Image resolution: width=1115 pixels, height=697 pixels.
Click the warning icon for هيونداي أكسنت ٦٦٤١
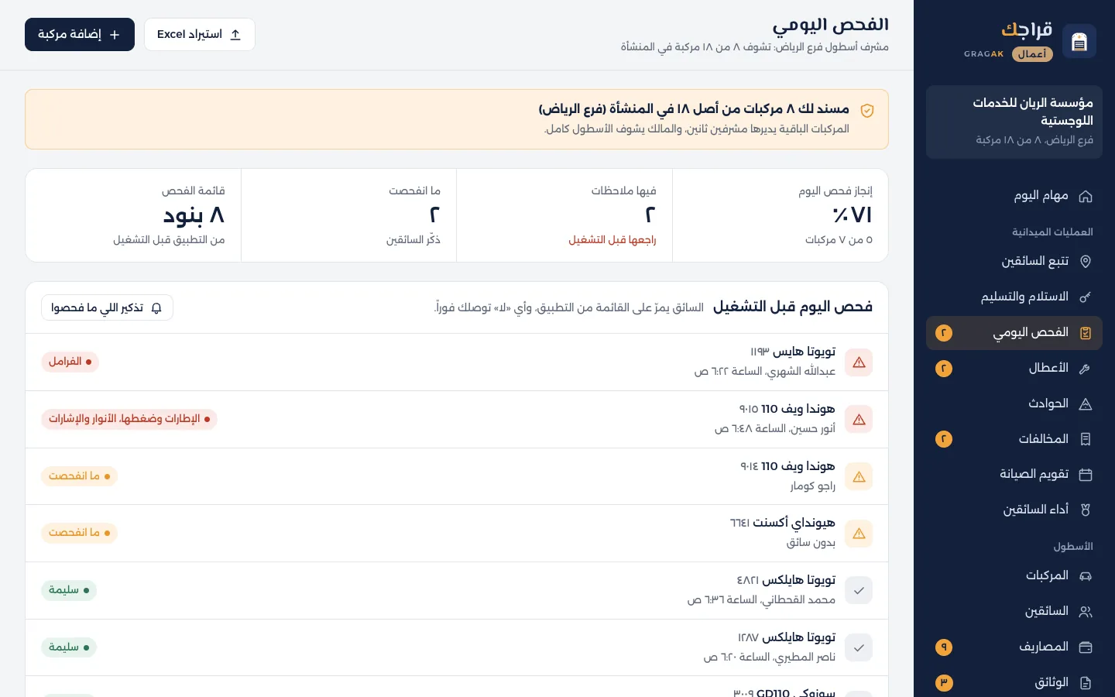coord(859,534)
